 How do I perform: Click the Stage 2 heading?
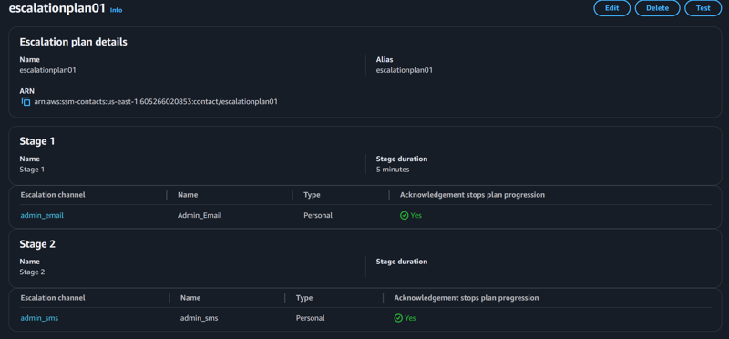click(x=37, y=243)
